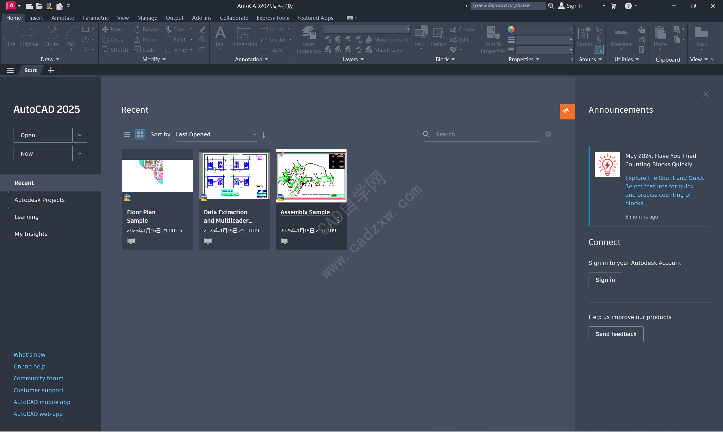Click the Send feedback button
The image size is (723, 432).
click(616, 334)
